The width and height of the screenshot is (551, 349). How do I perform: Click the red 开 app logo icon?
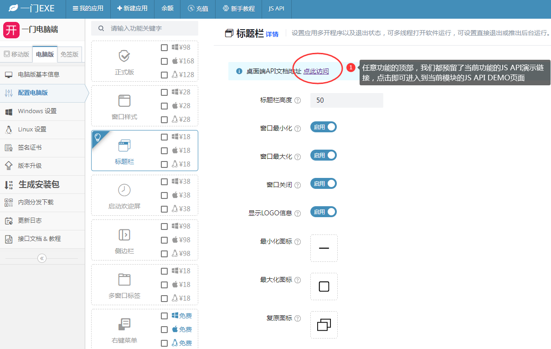[x=11, y=30]
